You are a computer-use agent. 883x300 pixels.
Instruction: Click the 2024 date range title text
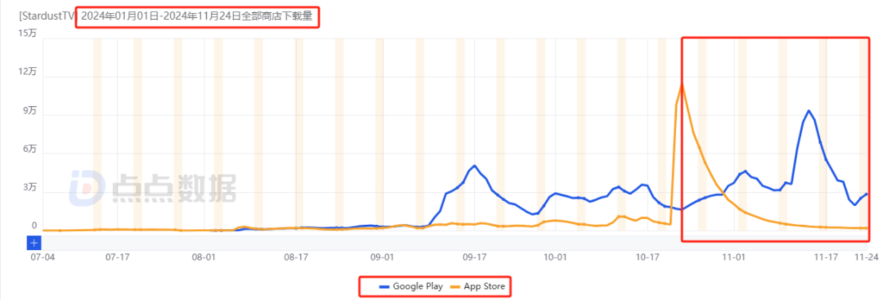[197, 17]
